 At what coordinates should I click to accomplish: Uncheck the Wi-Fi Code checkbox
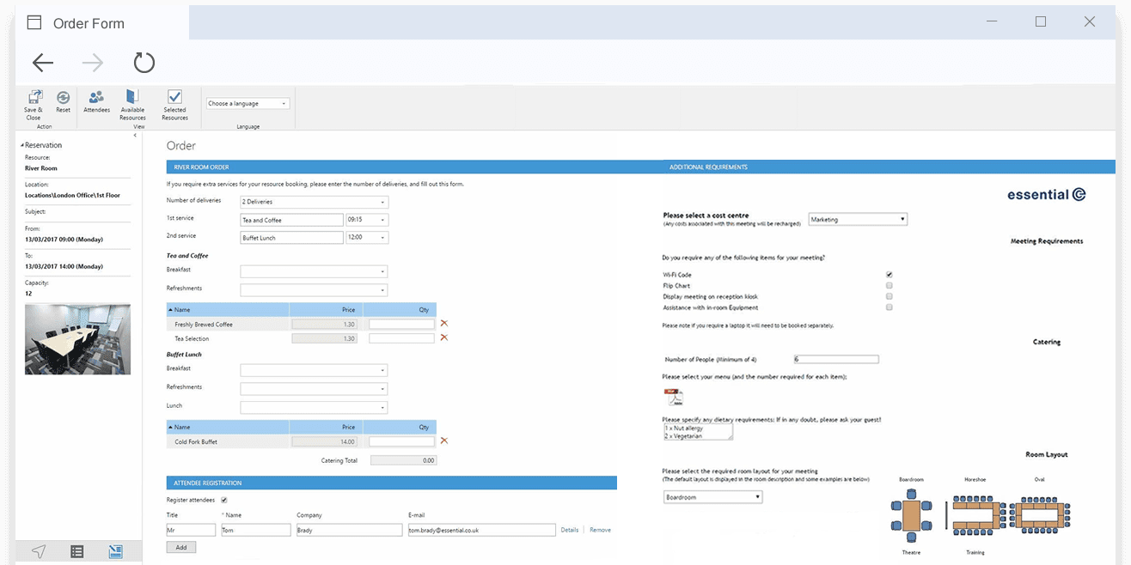(889, 275)
